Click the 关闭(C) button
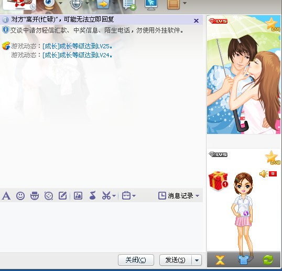 (136, 260)
